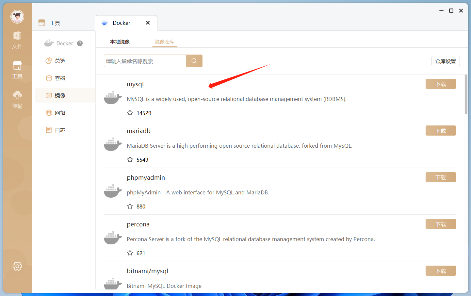Click the star icon beside 5549

[x=130, y=159]
